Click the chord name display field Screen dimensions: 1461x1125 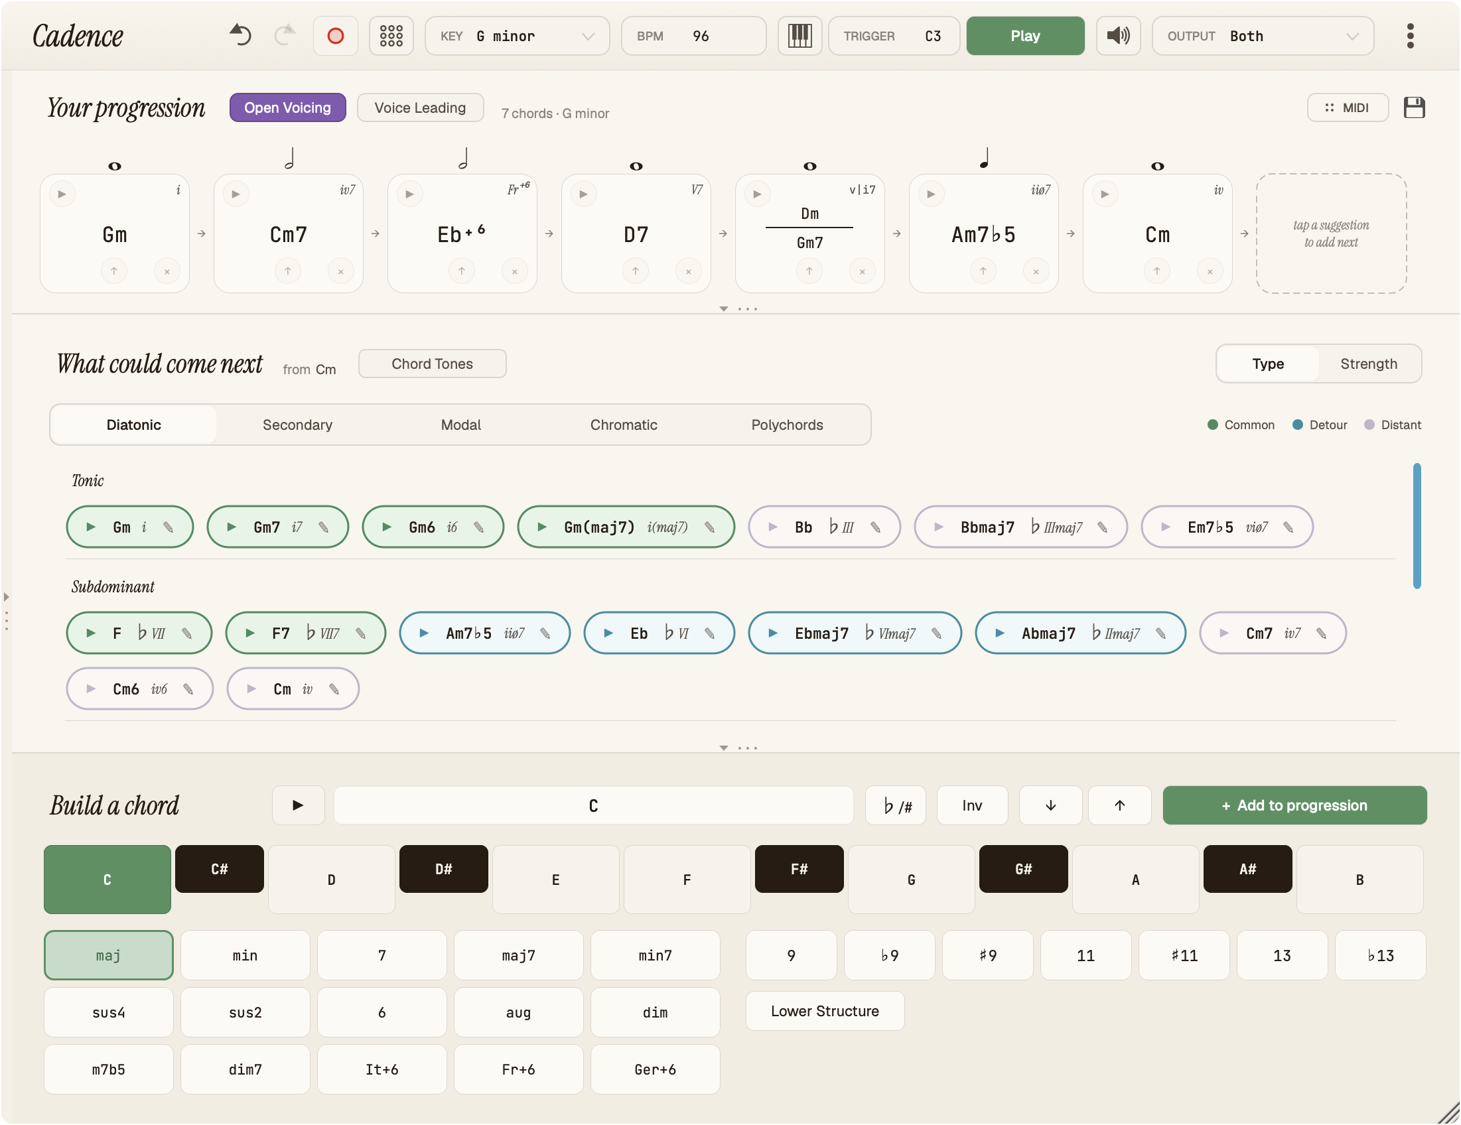tap(593, 805)
